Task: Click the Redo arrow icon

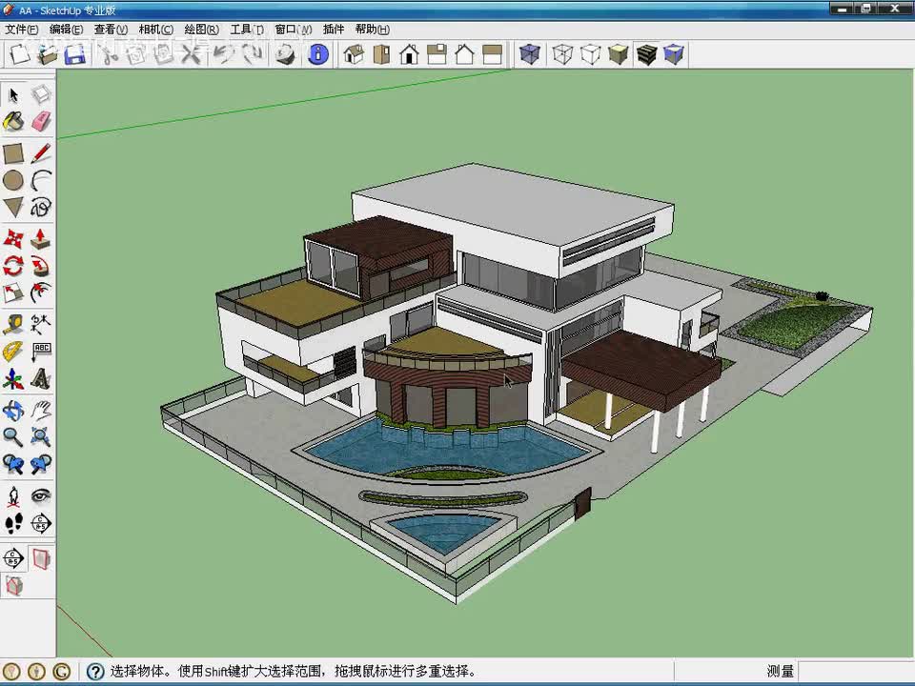Action: (252, 54)
